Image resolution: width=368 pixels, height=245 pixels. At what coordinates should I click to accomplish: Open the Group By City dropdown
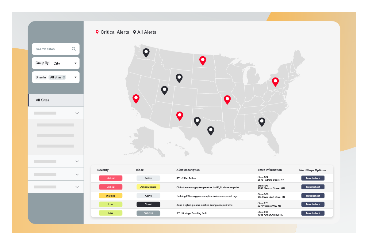tap(75, 63)
